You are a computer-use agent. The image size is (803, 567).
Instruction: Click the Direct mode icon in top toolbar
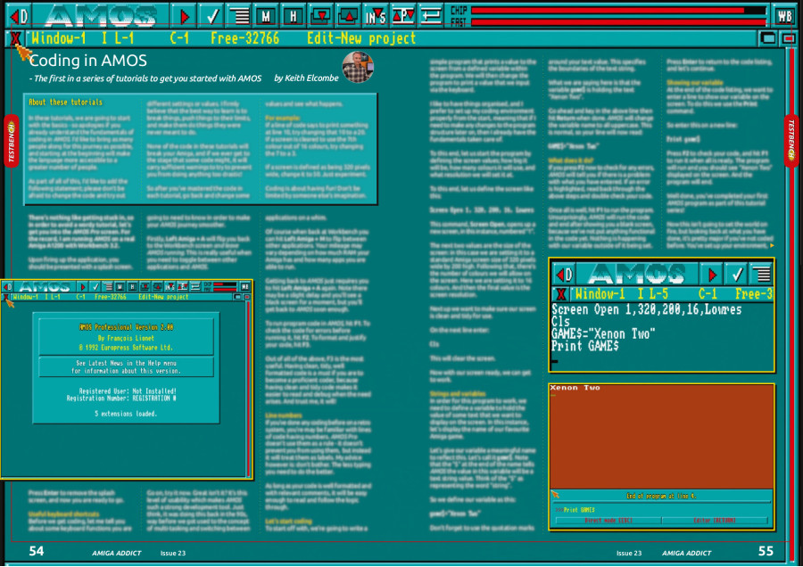[19, 16]
